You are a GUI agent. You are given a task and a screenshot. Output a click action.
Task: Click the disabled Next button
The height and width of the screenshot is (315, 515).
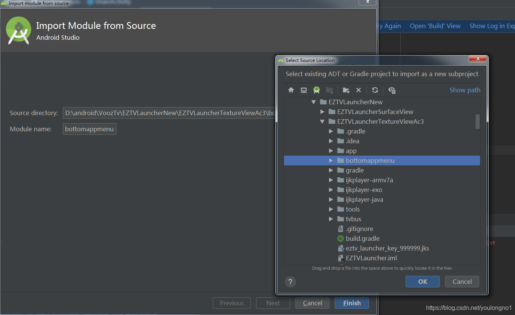(x=273, y=303)
